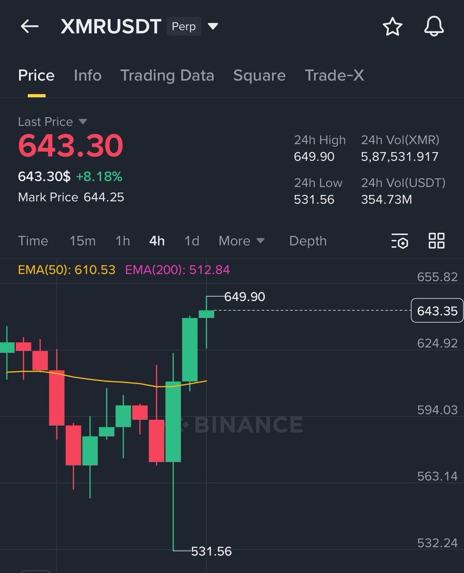Viewport: 464px width, 573px height.
Task: Tap the 24h High 649.90 value
Action: (x=314, y=157)
